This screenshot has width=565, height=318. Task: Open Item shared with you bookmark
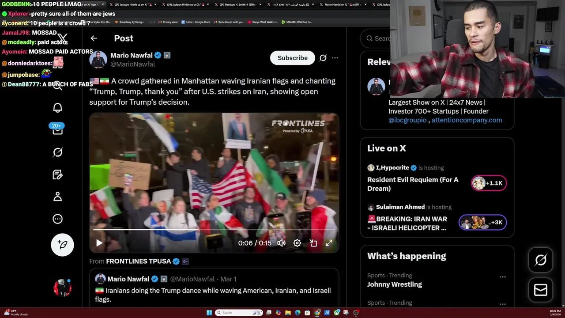229,22
